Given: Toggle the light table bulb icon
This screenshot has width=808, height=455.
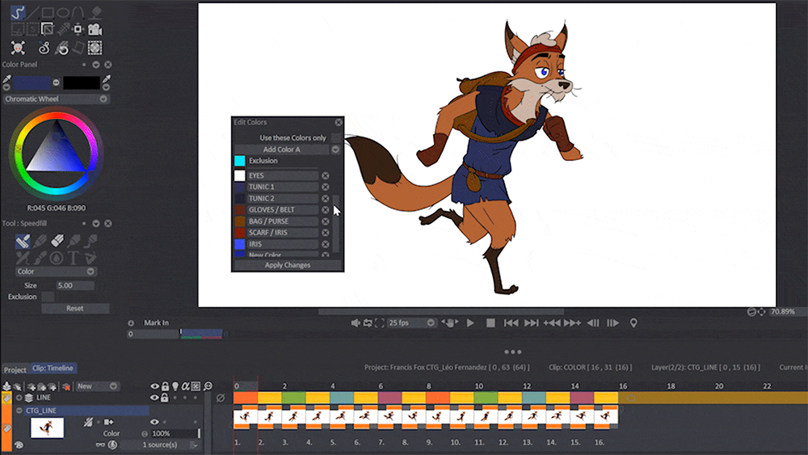Looking at the screenshot, I should (175, 386).
